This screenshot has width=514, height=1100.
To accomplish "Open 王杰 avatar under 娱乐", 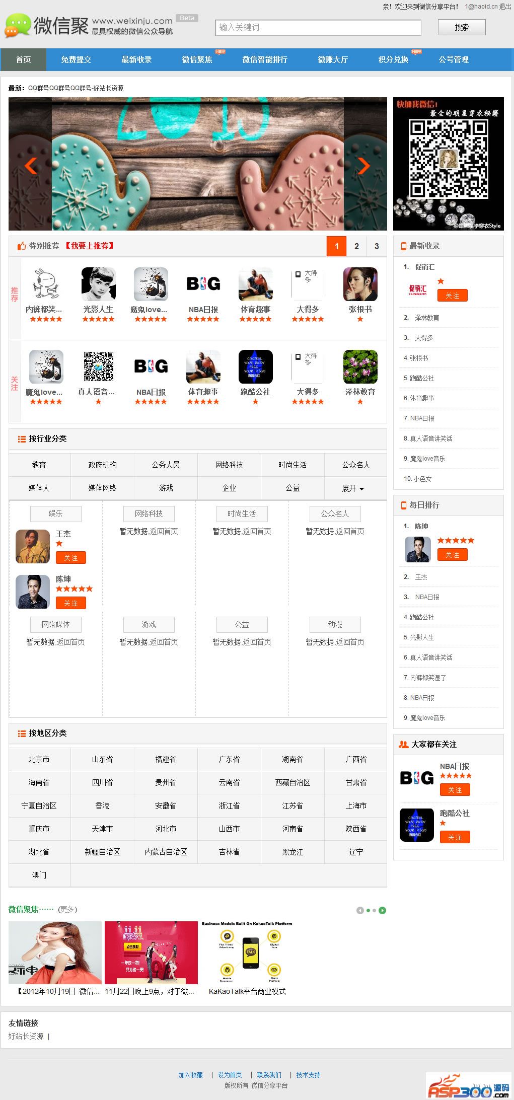I will pyautogui.click(x=33, y=546).
